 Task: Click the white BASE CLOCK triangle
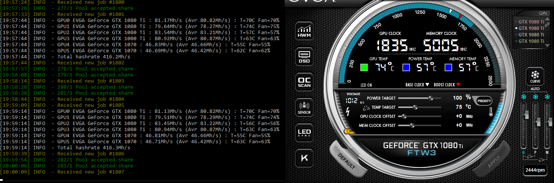427,85
